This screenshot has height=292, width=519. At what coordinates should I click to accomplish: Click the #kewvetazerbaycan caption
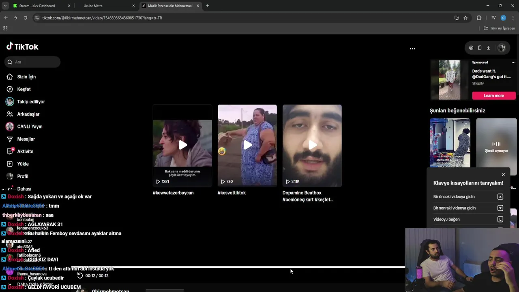coord(173,193)
